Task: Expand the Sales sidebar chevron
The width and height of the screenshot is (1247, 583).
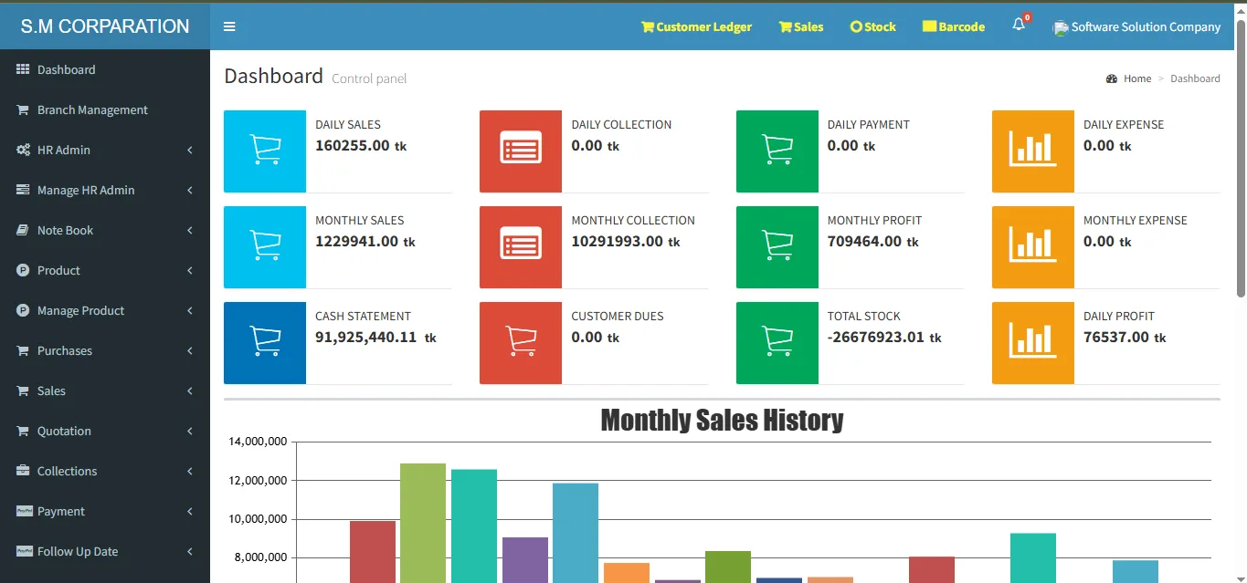Action: 190,390
